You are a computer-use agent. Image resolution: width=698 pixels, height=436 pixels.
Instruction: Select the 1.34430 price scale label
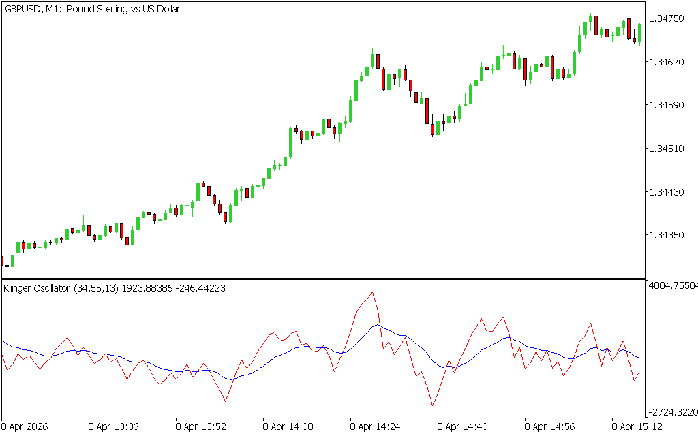pyautogui.click(x=667, y=192)
